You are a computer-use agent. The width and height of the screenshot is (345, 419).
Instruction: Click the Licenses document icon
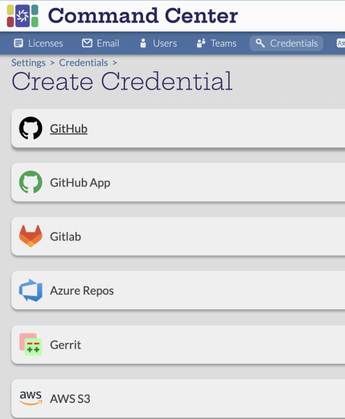(x=18, y=43)
